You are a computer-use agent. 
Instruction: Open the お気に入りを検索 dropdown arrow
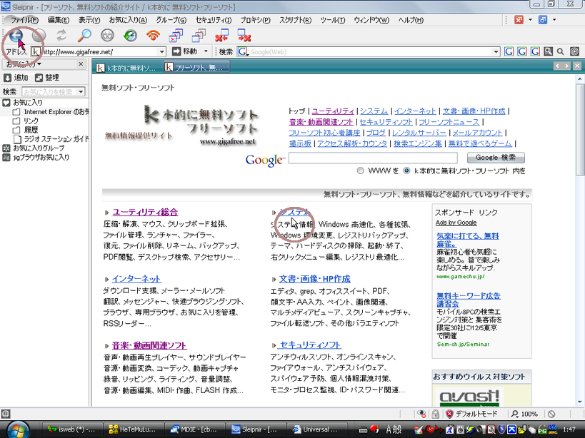(x=81, y=91)
